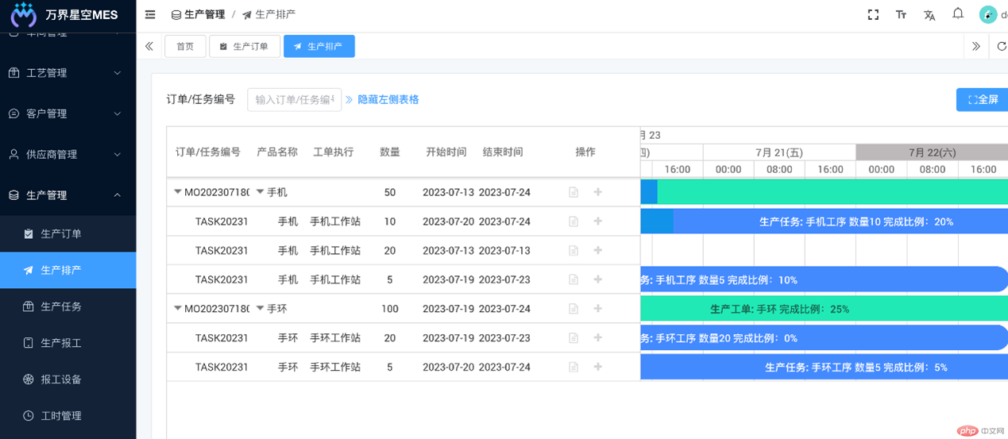The height and width of the screenshot is (439, 1008).
Task: Click 开始时间 column header
Action: [x=446, y=152]
